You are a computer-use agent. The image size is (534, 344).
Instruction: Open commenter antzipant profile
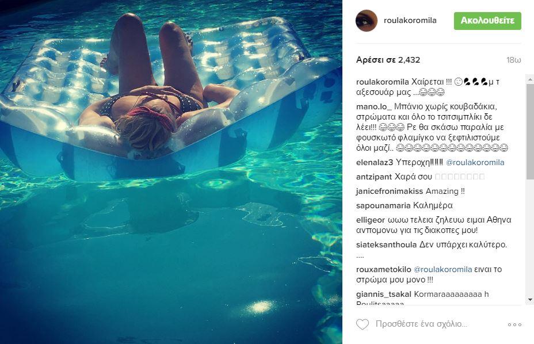pos(374,177)
